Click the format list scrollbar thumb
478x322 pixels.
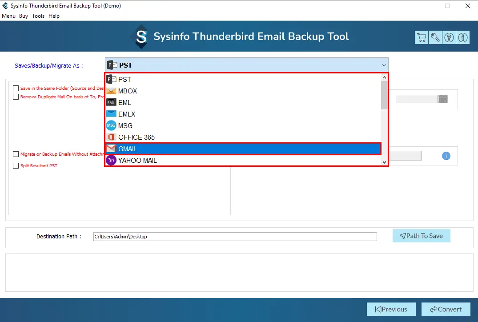385,95
